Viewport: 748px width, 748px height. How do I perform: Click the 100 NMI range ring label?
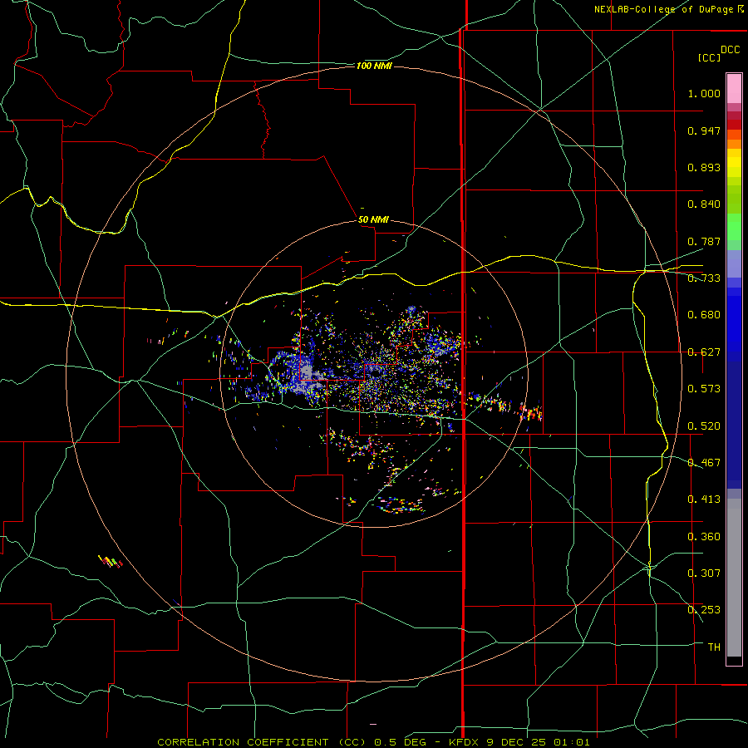point(374,66)
